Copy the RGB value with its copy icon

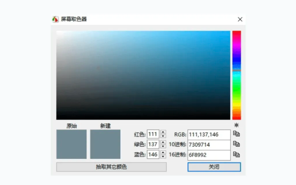236,134
